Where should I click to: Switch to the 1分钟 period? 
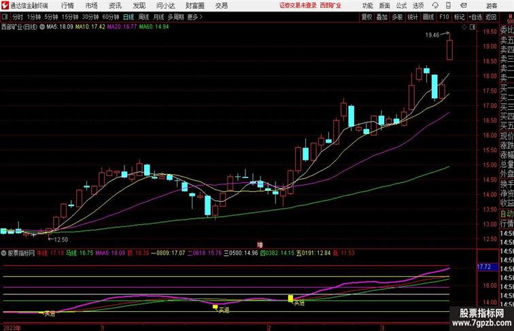(34, 17)
